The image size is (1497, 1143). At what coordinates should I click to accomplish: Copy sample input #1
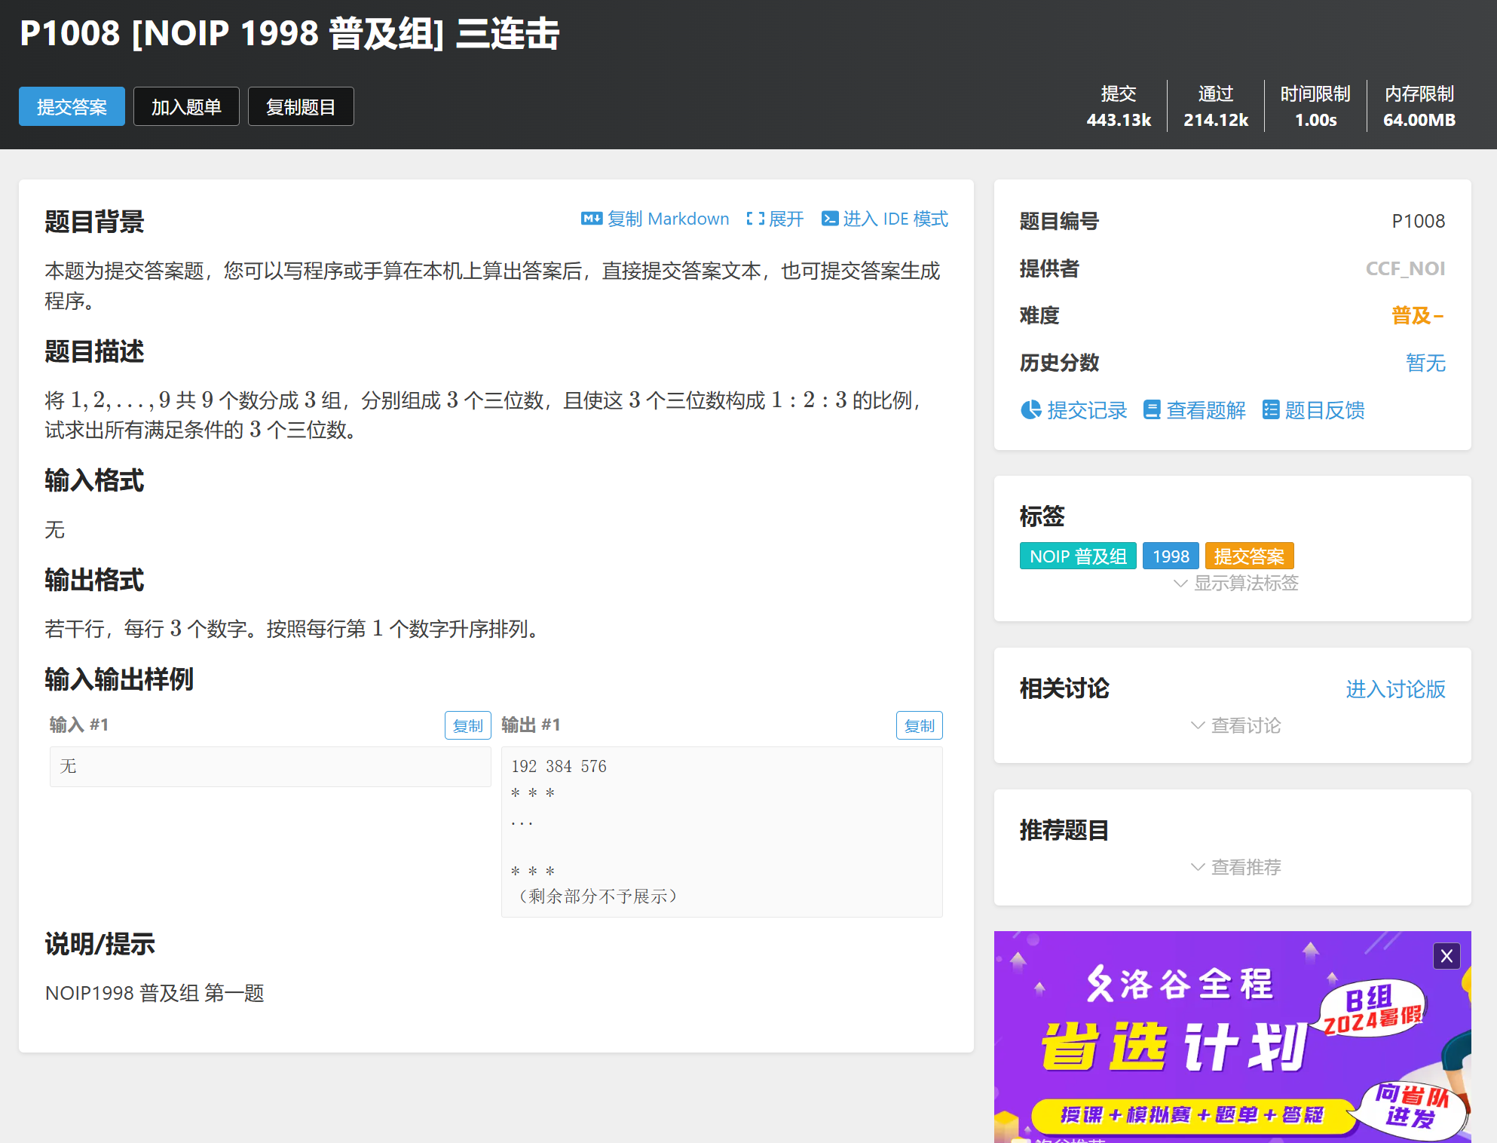[467, 725]
